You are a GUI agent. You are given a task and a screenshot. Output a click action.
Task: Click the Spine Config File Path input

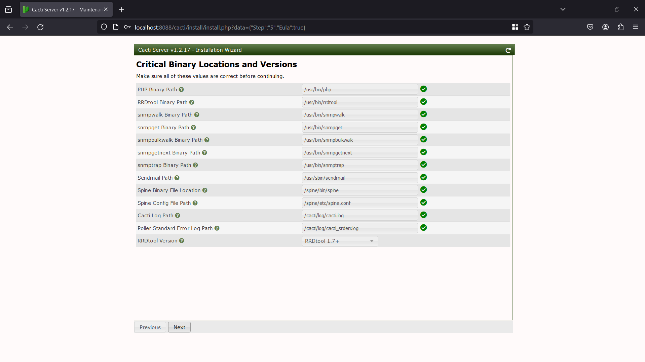pos(360,203)
